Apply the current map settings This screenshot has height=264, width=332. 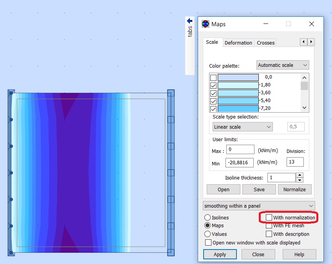click(220, 254)
